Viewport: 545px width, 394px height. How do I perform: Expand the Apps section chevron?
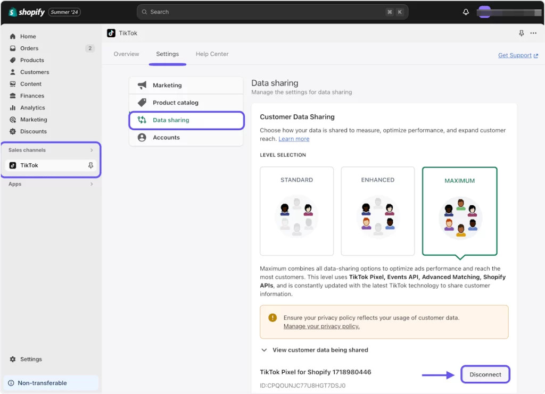pyautogui.click(x=92, y=184)
